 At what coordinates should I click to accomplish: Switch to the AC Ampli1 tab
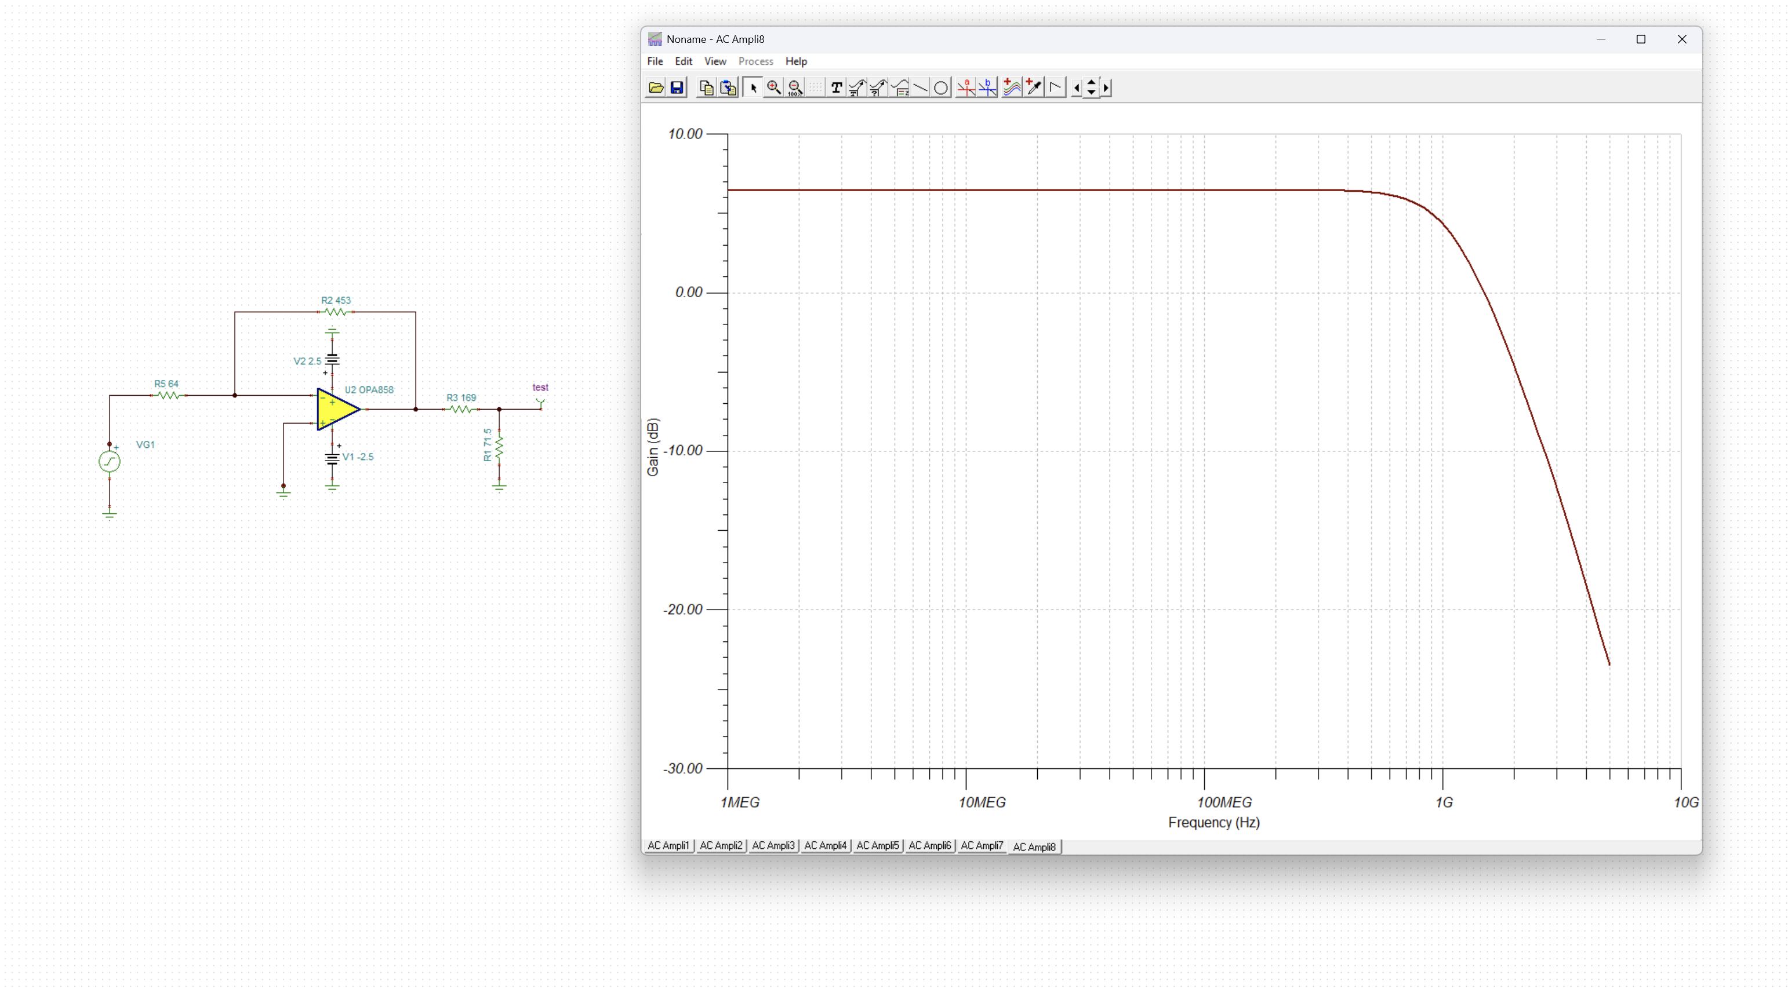[x=668, y=845]
